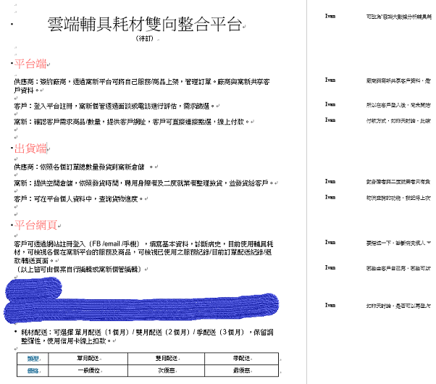Select the table cell 單月配送
This screenshot has height=384, width=436.
point(88,359)
